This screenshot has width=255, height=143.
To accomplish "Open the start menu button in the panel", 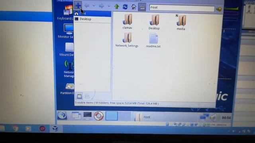I will coord(62,116).
